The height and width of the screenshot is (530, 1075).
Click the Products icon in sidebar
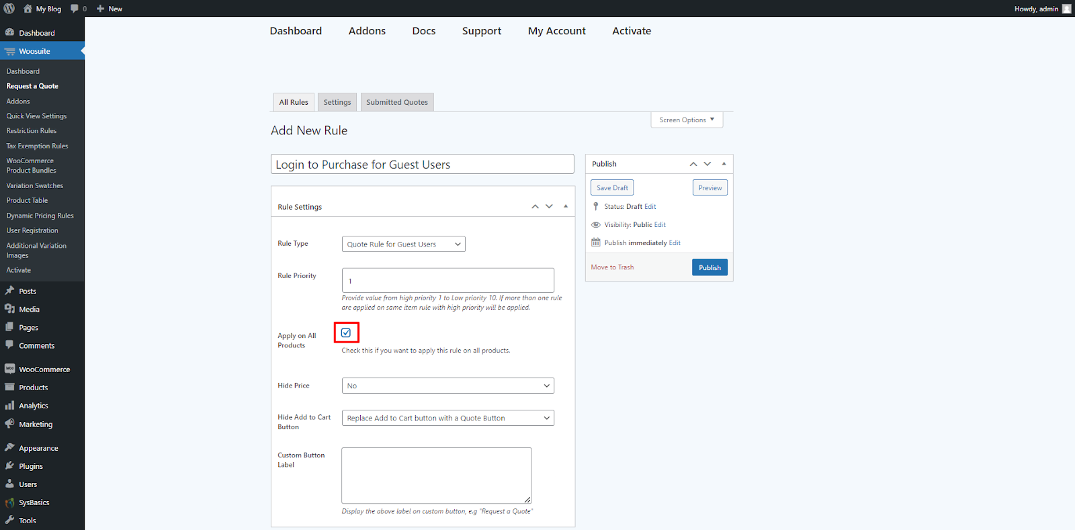[x=9, y=387]
